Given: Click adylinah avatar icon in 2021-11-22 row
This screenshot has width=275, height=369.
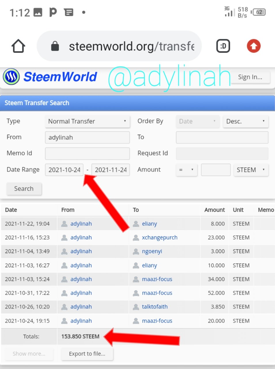Looking at the screenshot, I should click(65, 224).
